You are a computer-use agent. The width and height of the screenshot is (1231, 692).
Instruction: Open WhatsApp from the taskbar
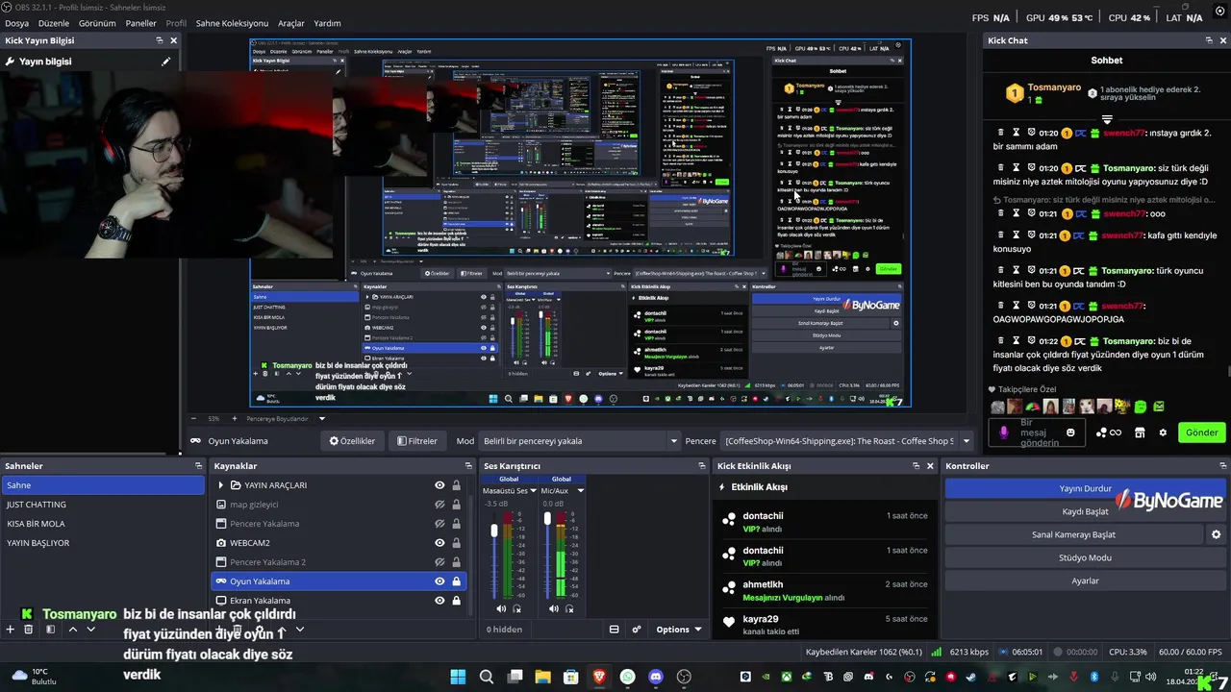(628, 677)
